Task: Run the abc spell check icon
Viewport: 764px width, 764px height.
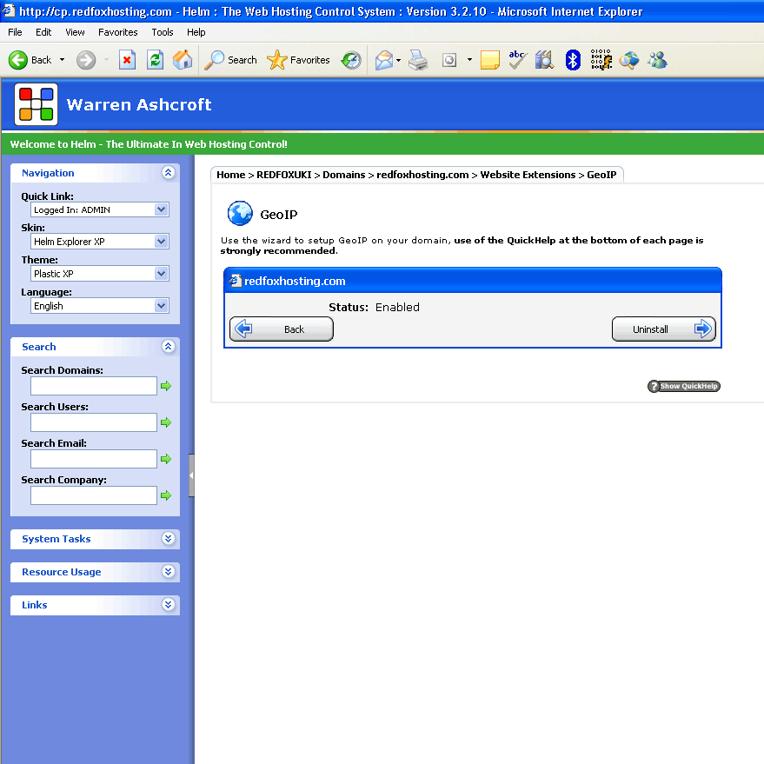Action: 517,60
